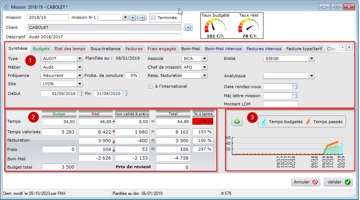Open the Etat des temps tab
This screenshot has height=200, width=360.
tap(70, 49)
